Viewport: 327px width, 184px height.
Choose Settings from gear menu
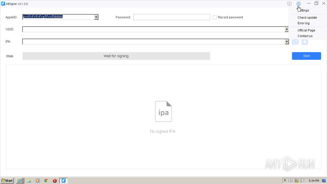303,10
